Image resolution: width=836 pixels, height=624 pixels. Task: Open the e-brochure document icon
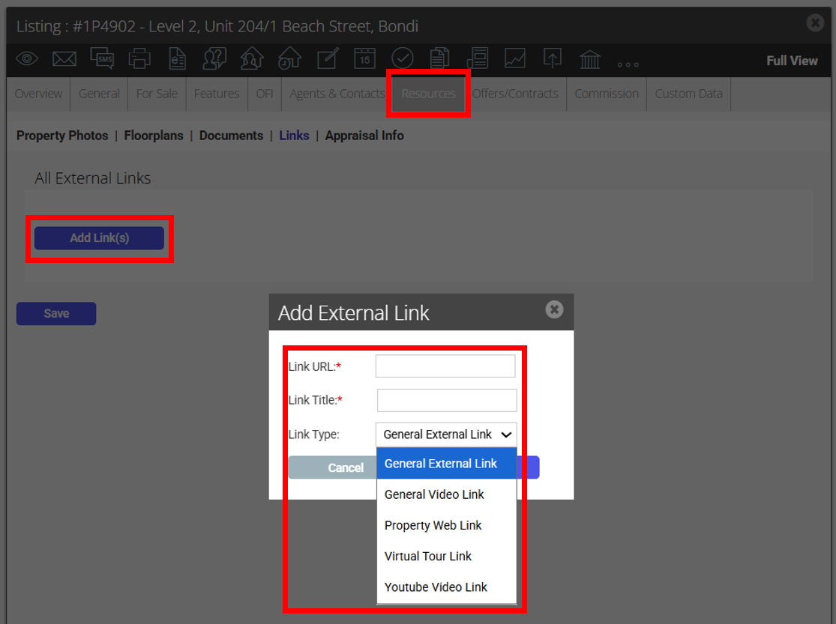pyautogui.click(x=177, y=58)
